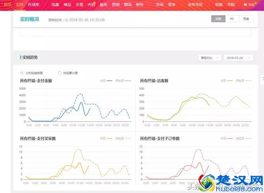Open the 2018-05-24 date dropdown
Screen dimensions: 264x193
[238, 58]
